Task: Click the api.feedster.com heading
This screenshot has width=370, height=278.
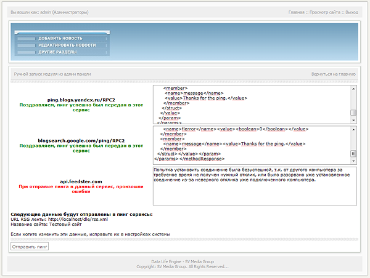Action: pos(81,181)
